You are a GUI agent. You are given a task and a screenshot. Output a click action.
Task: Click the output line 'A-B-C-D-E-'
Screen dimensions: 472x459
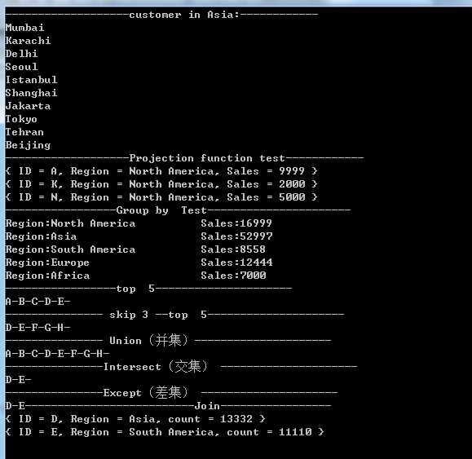[38, 302]
